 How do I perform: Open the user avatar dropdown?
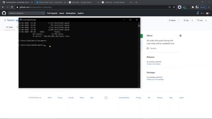tap(208, 13)
